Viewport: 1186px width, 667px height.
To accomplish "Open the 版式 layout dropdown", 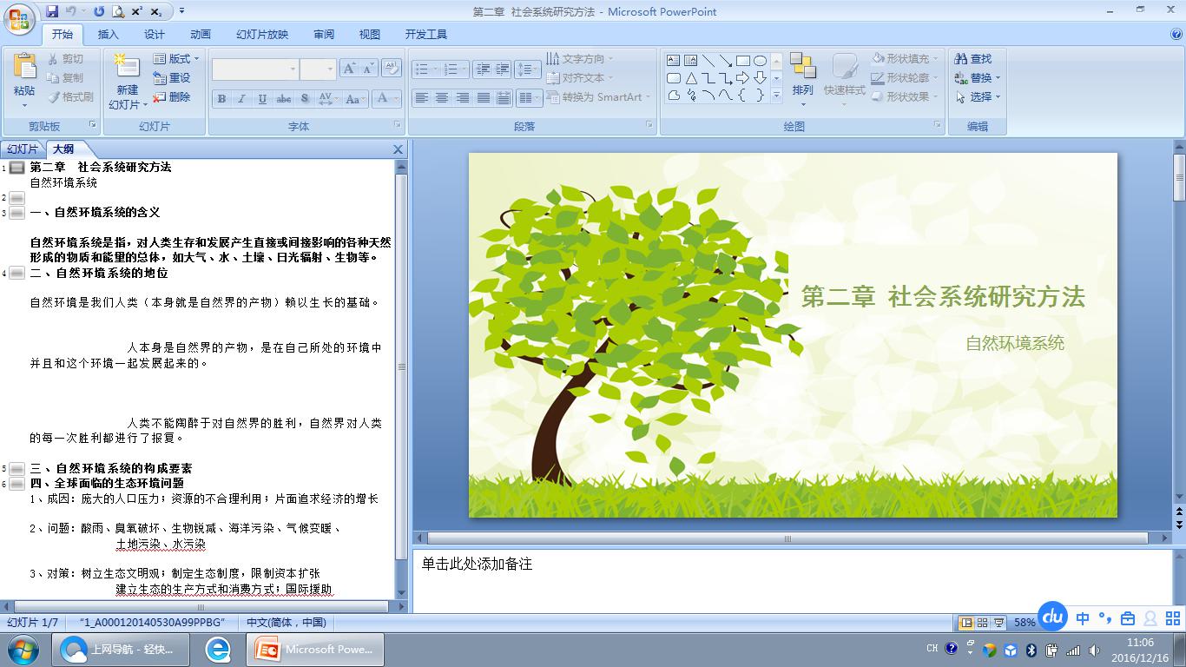I will 176,59.
